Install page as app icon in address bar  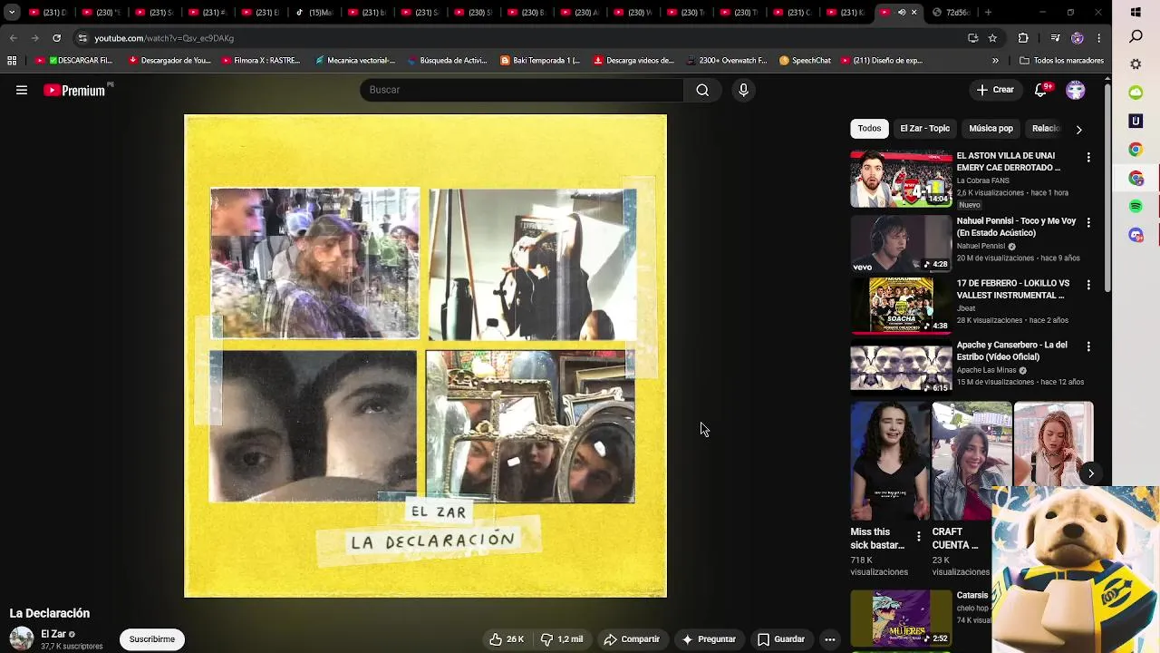[972, 38]
